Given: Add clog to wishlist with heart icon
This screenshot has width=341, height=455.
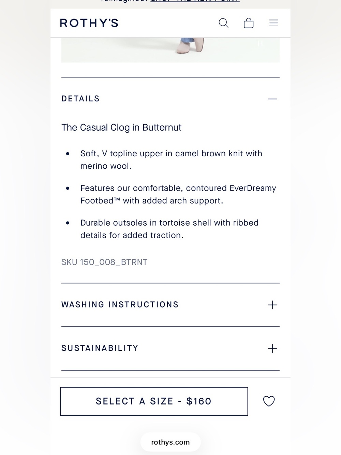Looking at the screenshot, I should coord(269,401).
